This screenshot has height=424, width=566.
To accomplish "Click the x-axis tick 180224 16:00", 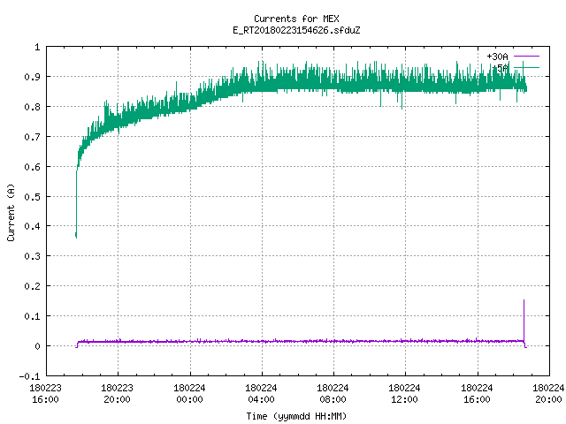I will pyautogui.click(x=477, y=394).
